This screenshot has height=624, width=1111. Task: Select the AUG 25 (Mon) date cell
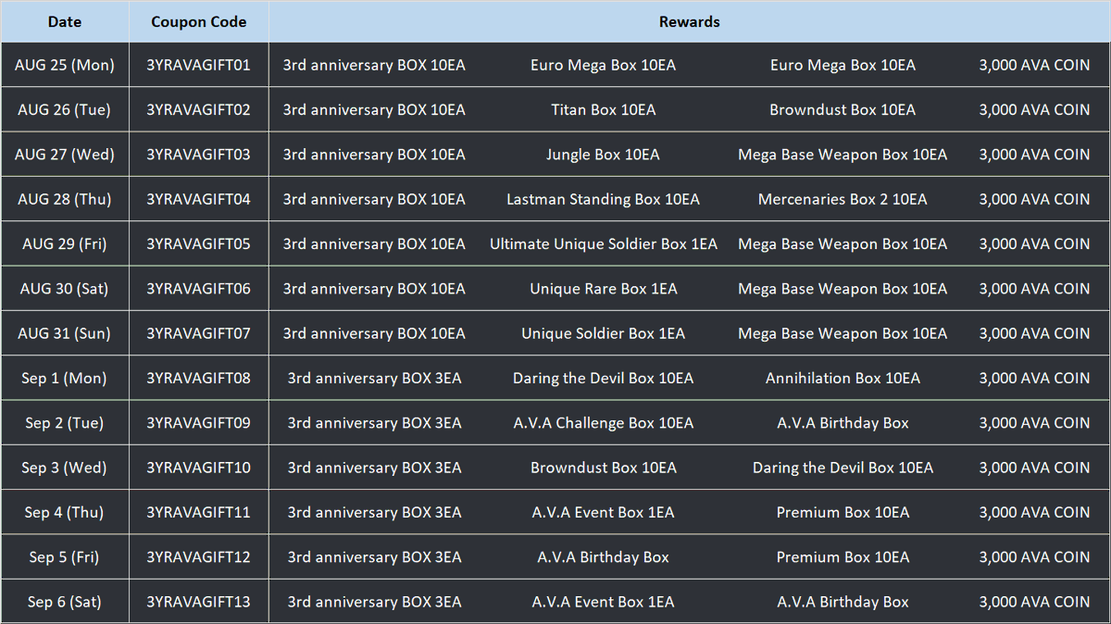64,65
